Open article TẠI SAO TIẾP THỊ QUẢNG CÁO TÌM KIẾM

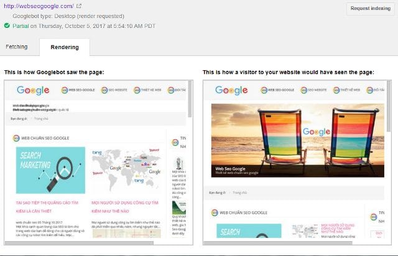[47, 207]
